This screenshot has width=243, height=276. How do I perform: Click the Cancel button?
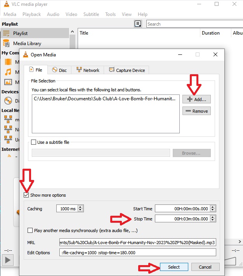pos(205,267)
